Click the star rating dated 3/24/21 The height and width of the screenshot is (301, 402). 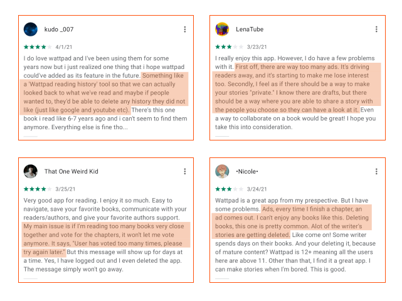229,189
